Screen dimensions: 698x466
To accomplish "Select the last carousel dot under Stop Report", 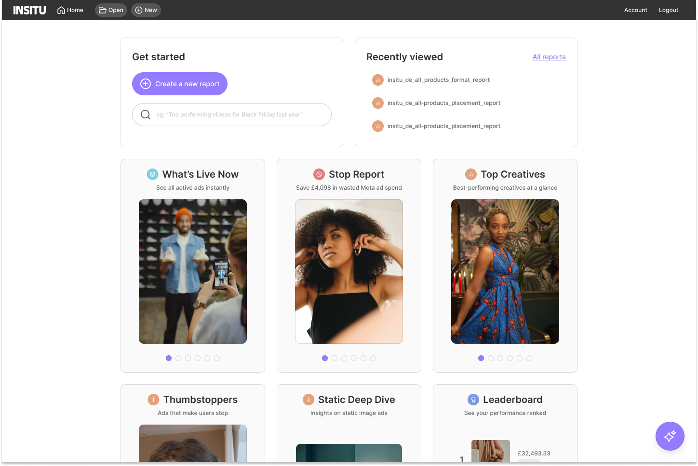I will point(373,358).
